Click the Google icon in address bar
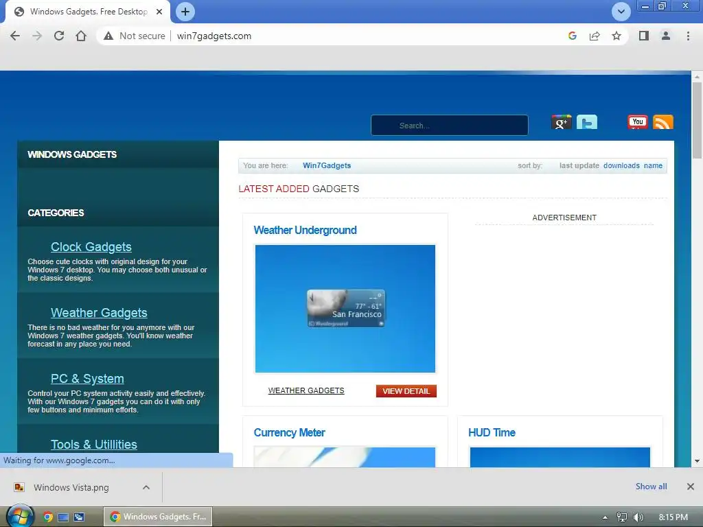The width and height of the screenshot is (703, 527). click(x=572, y=36)
